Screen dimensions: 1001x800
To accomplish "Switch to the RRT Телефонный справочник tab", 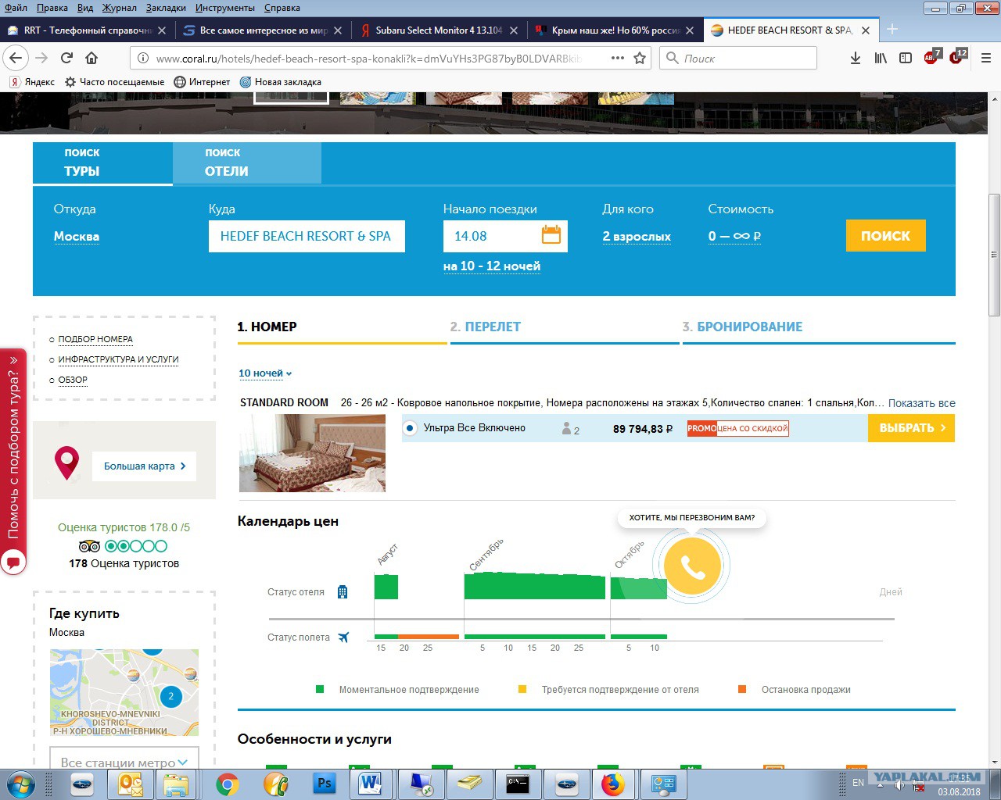I will (88, 30).
